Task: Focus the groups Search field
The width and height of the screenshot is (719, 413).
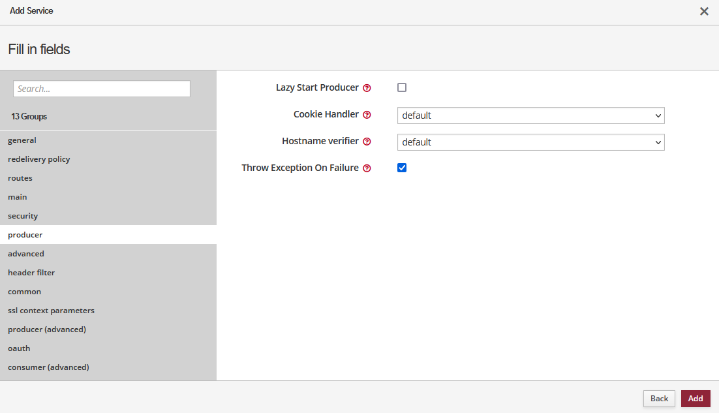Action: pyautogui.click(x=102, y=89)
